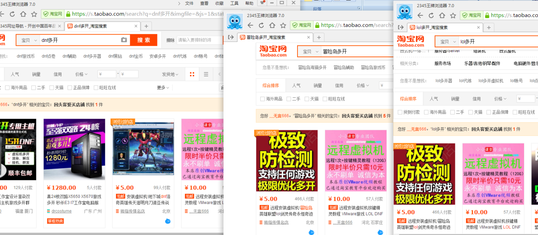Viewport: 538px width, 235px height.
Task: Click the orange 搜索 button
Action: coord(144,40)
